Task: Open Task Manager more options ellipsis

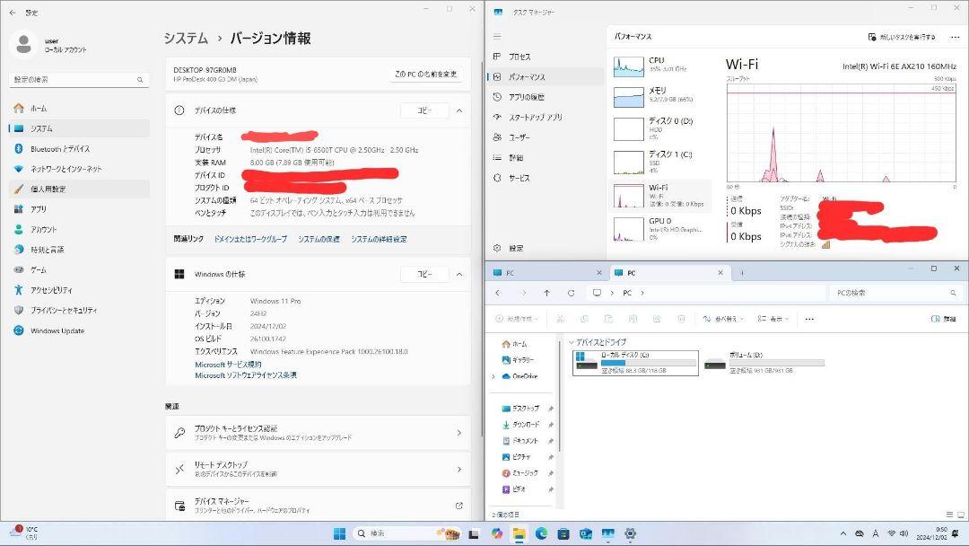Action: [x=955, y=37]
